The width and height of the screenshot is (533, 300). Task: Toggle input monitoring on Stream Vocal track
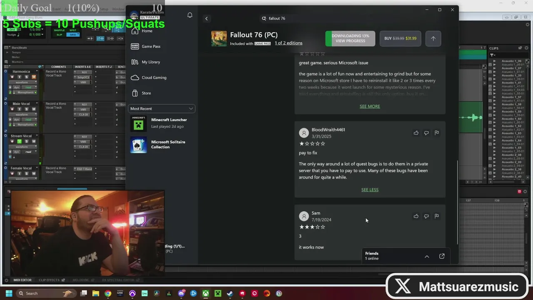point(19,141)
